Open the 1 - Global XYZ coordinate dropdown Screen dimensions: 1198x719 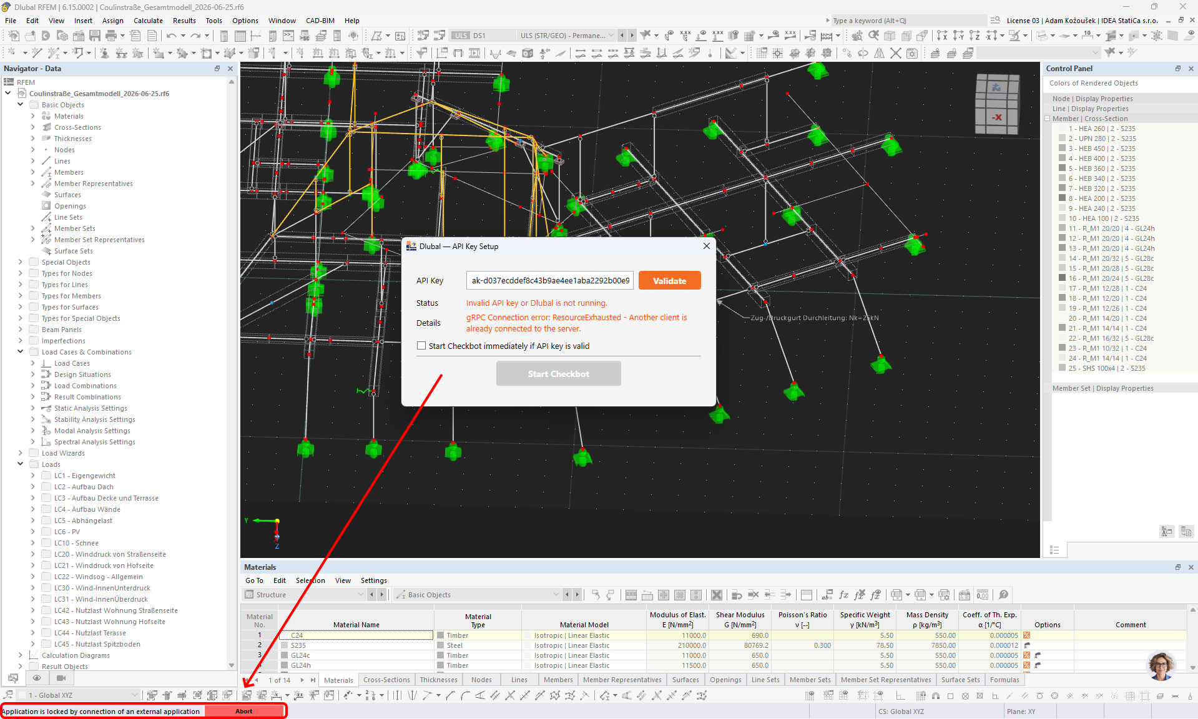[x=78, y=695]
